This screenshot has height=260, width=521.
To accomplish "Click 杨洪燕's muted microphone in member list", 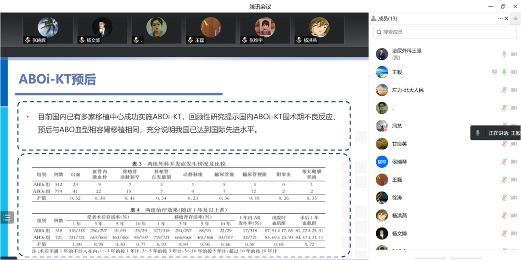I will pos(504,216).
